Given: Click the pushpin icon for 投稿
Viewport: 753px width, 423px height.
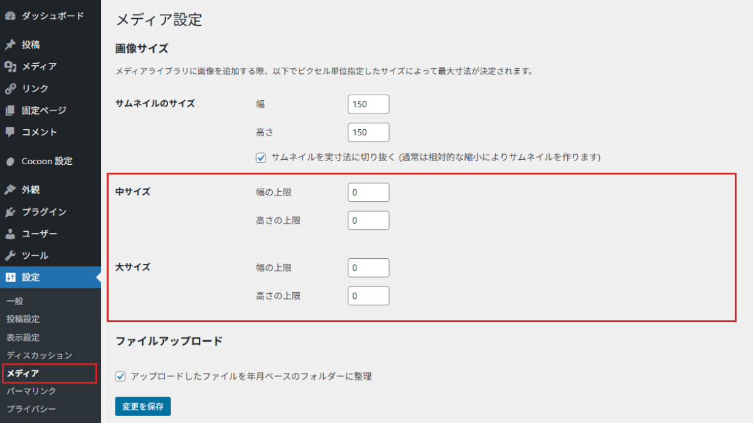Looking at the screenshot, I should tap(10, 45).
